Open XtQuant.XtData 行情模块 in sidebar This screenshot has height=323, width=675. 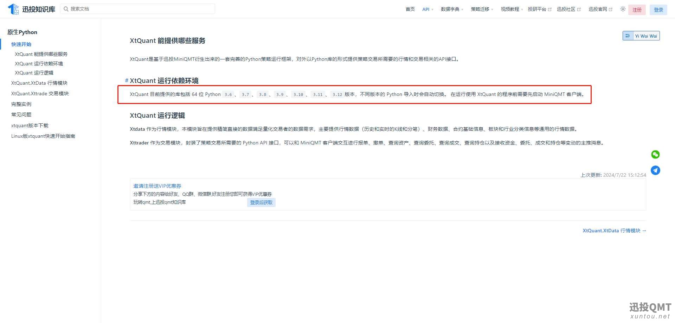[x=39, y=83]
